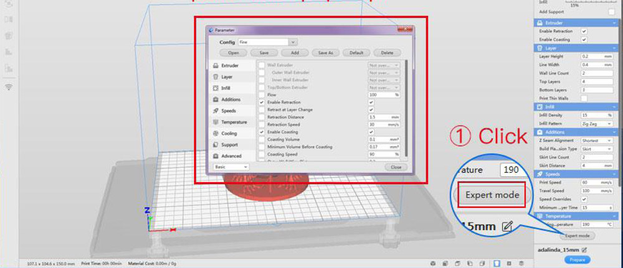Click the edit icon beside adalinda_15mm

584,249
